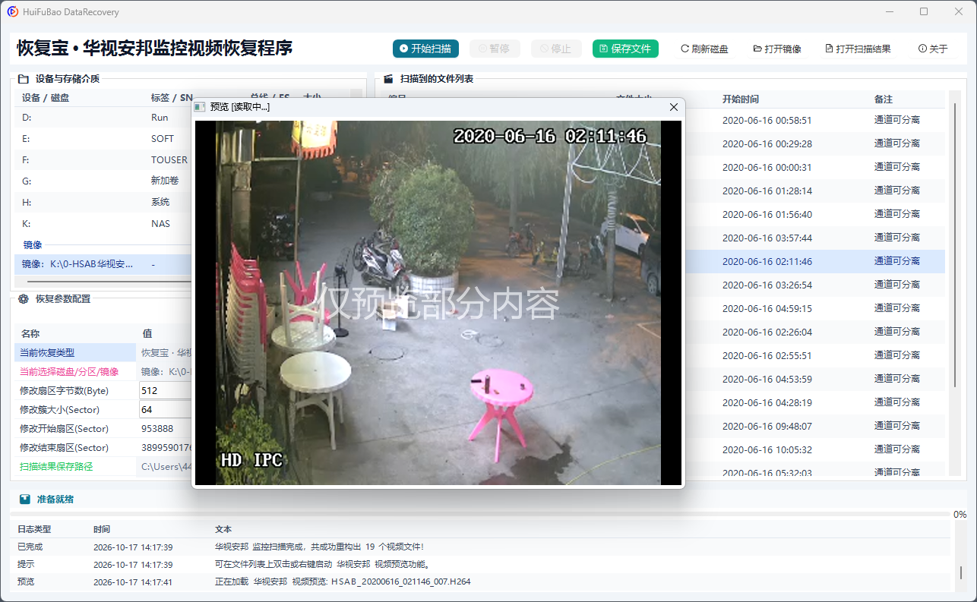The width and height of the screenshot is (977, 602).
Task: Sort file list by 开始时间 column header
Action: [741, 99]
